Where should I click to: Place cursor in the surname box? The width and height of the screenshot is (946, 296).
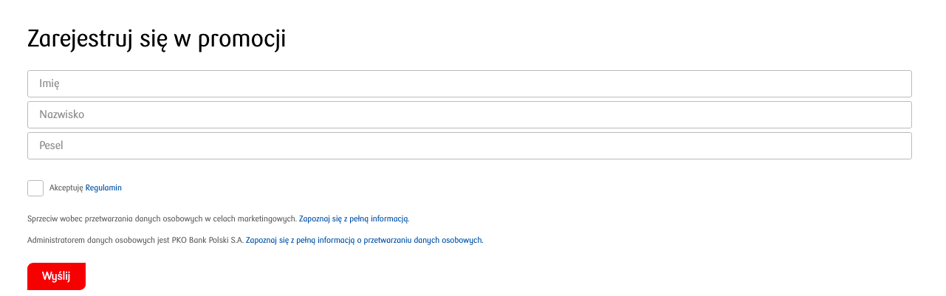click(469, 115)
